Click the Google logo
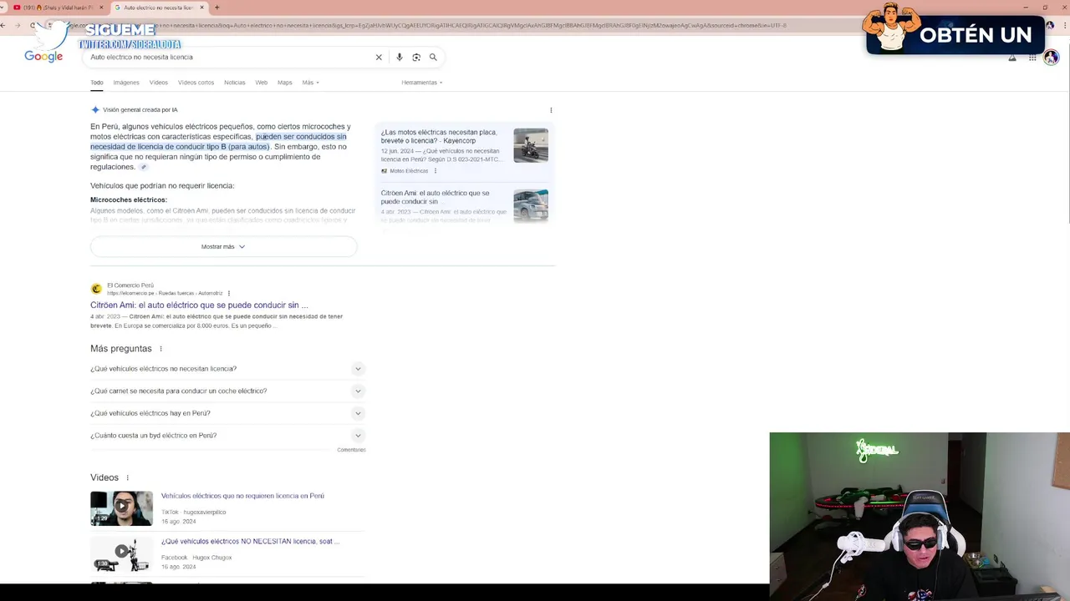 (43, 57)
